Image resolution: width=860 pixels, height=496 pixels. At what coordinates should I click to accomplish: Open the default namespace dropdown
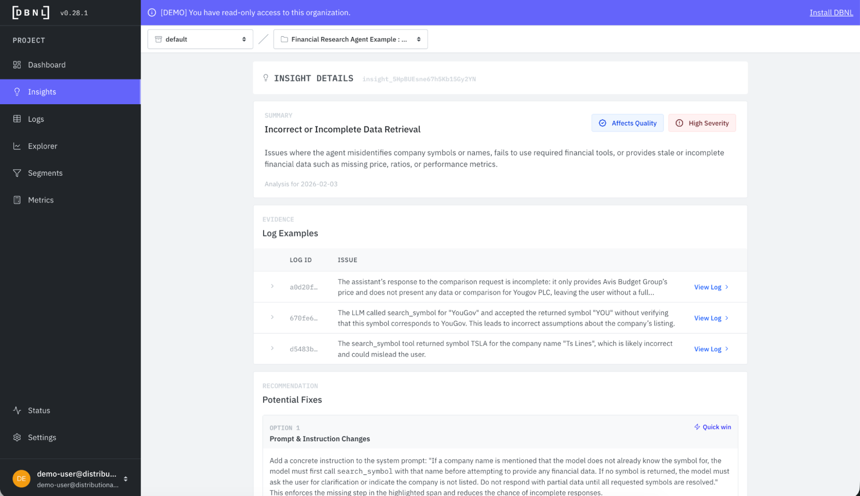pyautogui.click(x=200, y=39)
